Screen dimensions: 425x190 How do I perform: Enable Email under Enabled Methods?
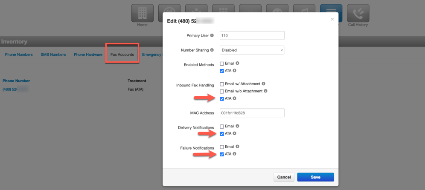[x=222, y=63]
